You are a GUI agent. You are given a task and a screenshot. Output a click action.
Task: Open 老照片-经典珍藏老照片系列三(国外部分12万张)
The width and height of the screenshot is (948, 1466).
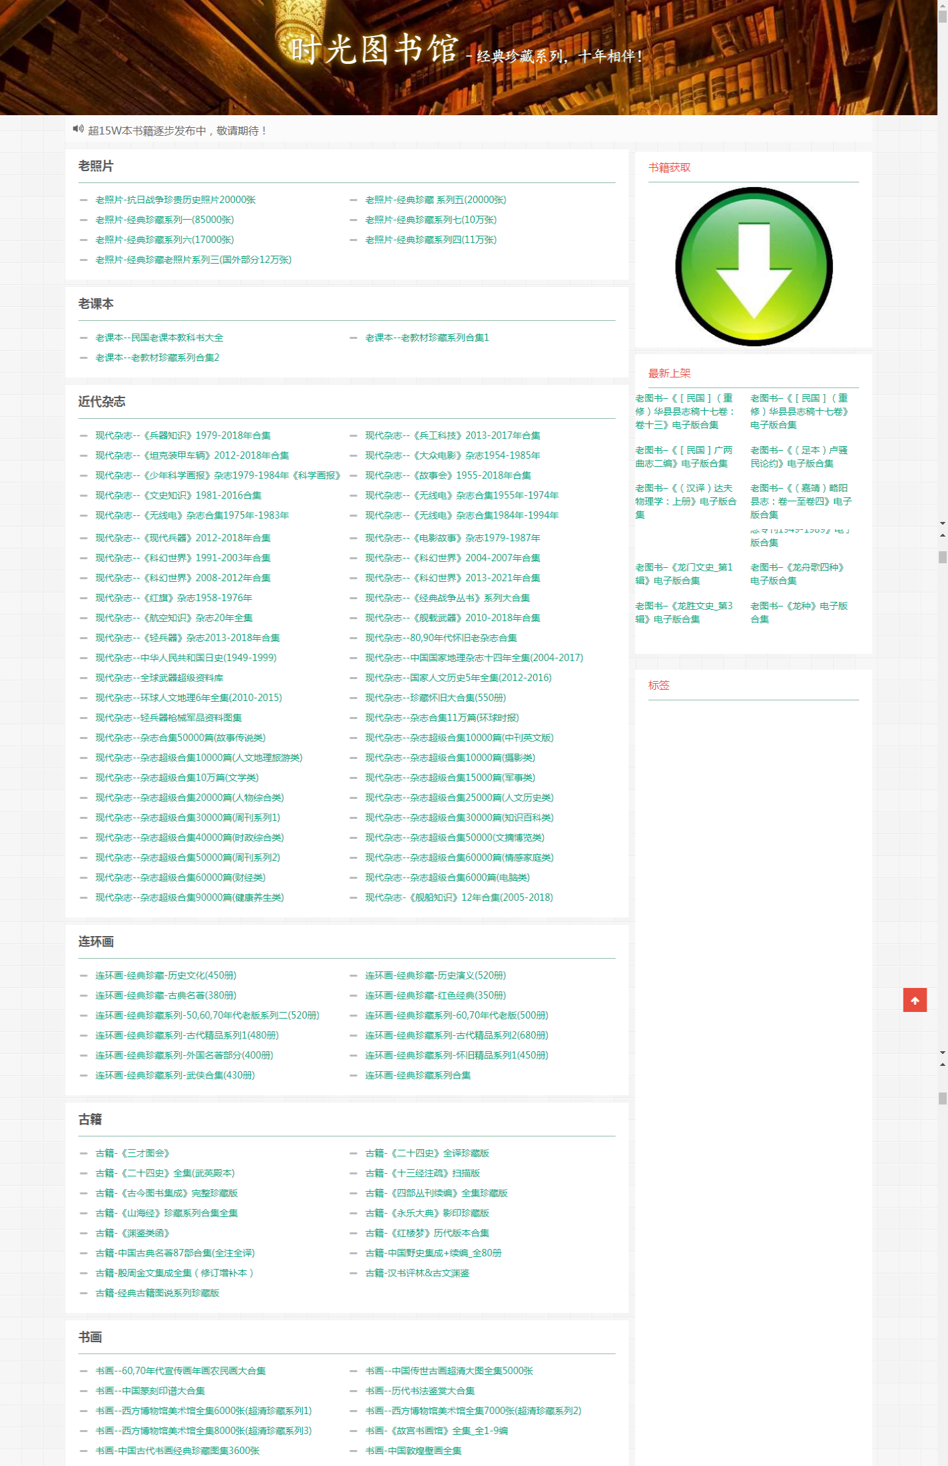pos(193,260)
